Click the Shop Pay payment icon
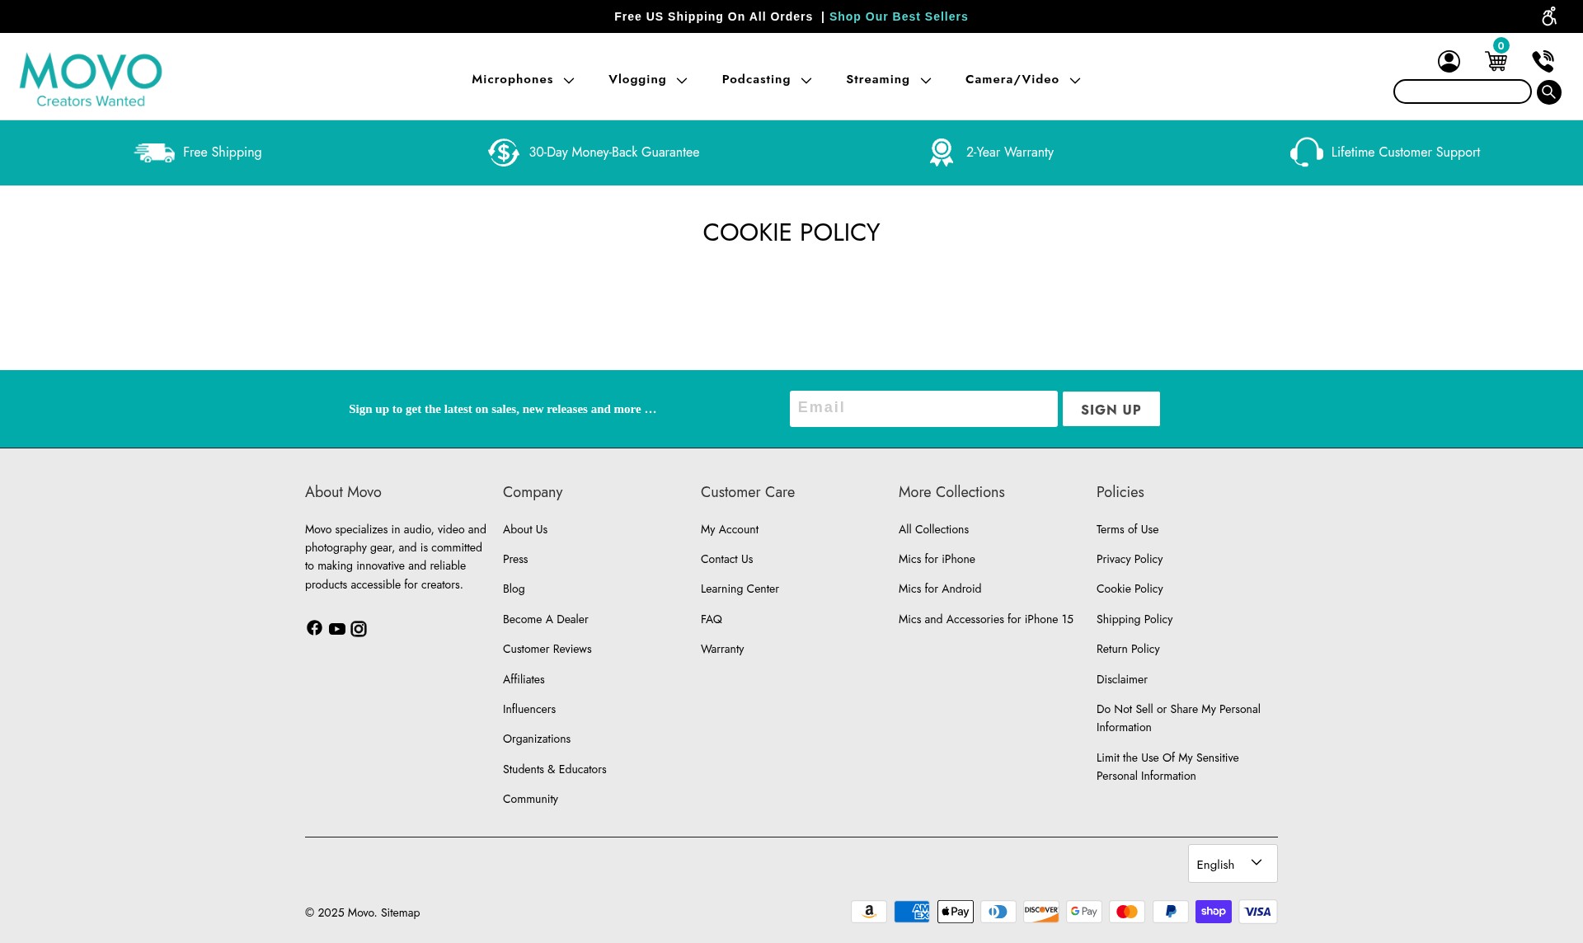The width and height of the screenshot is (1583, 943). (1214, 912)
